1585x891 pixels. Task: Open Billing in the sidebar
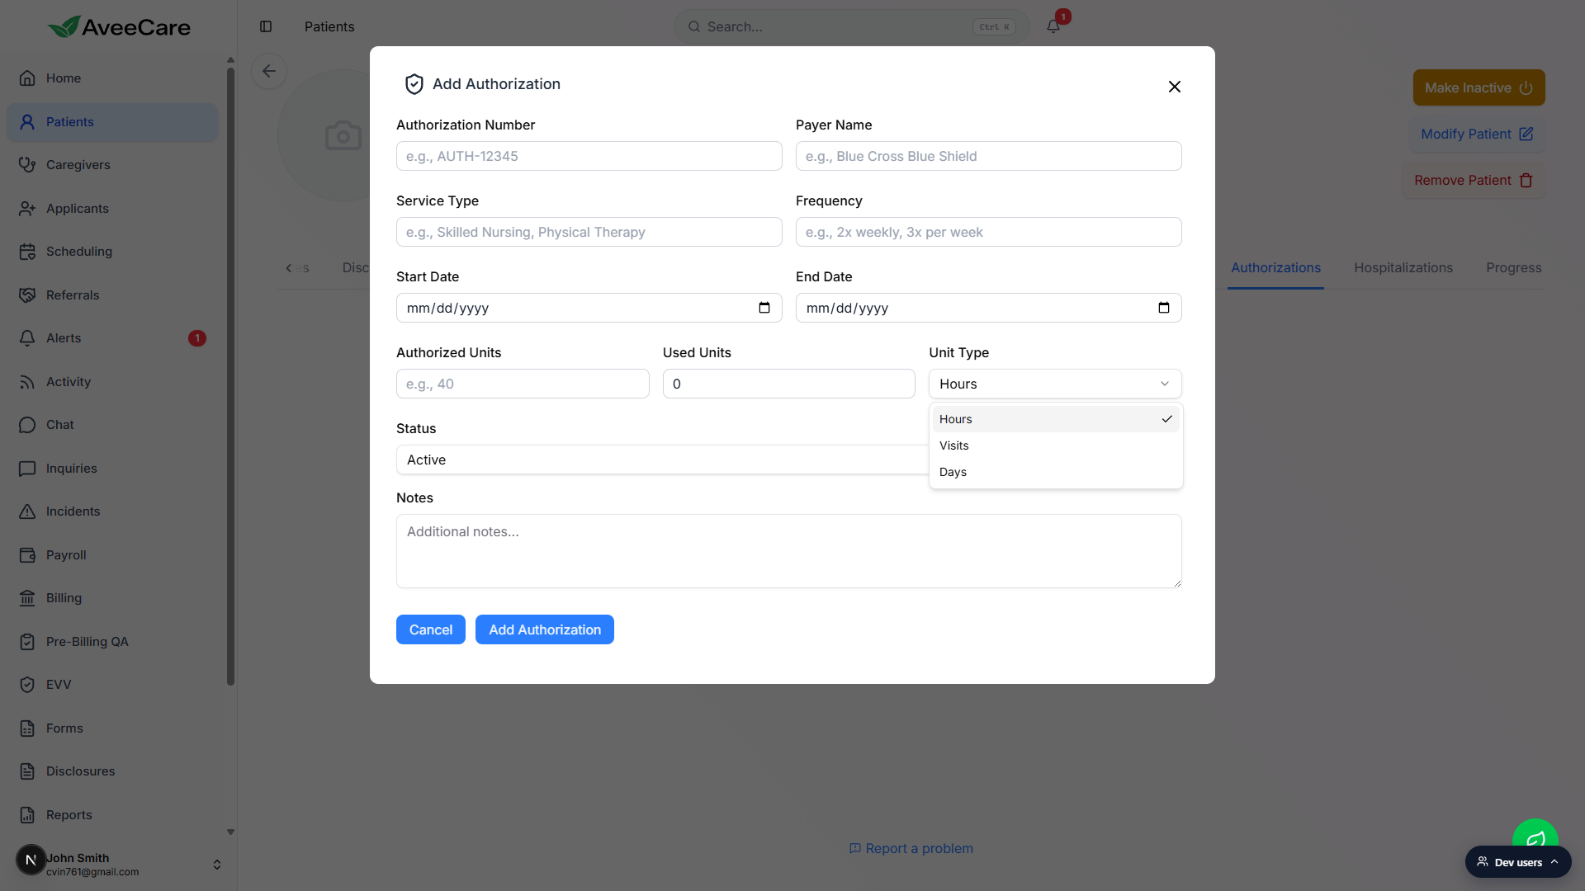coord(112,598)
